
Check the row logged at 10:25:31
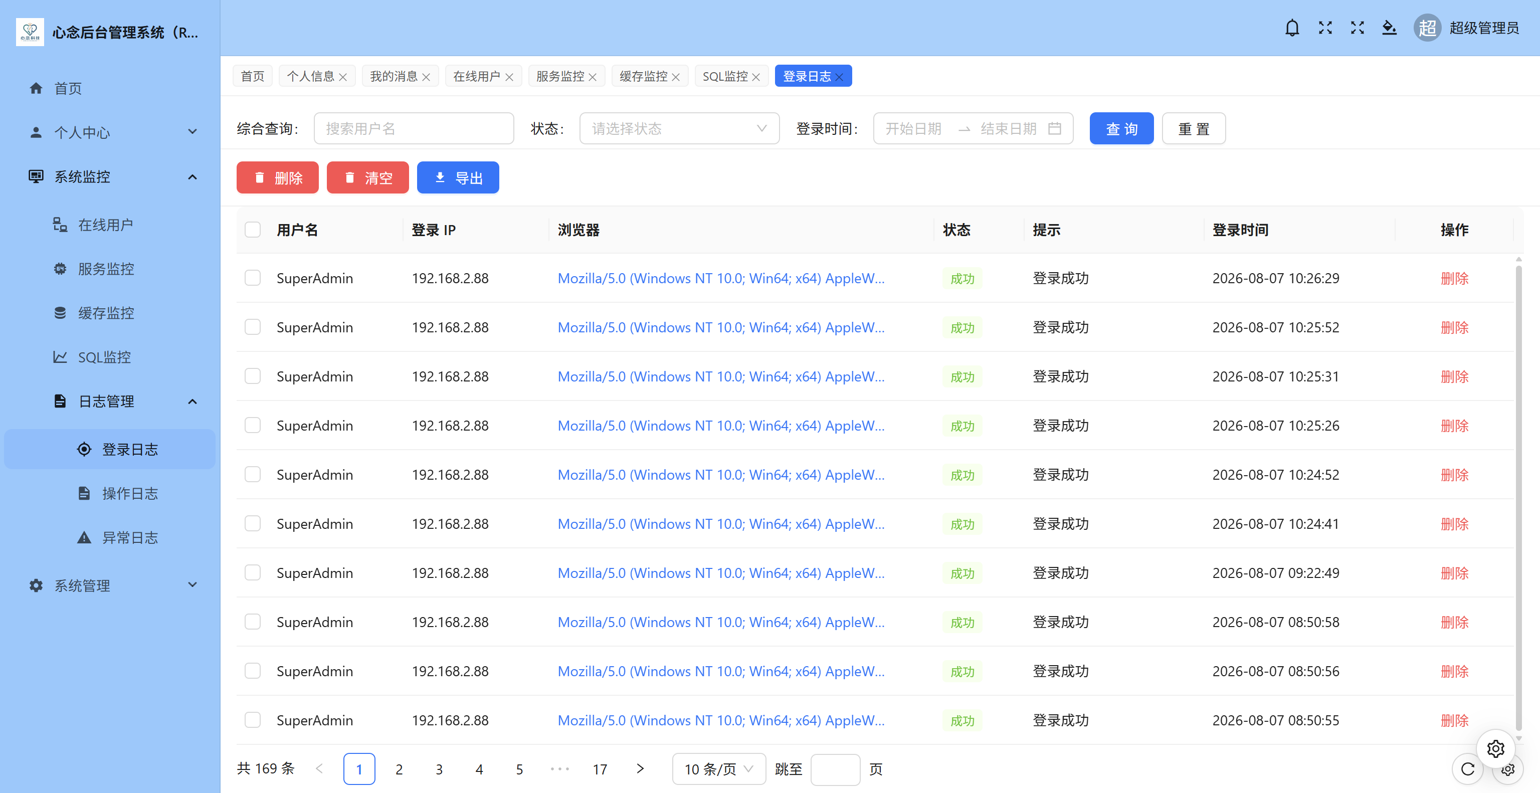[253, 376]
